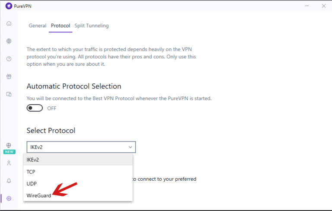Select the Protocol tab
The height and width of the screenshot is (211, 332).
(61, 26)
